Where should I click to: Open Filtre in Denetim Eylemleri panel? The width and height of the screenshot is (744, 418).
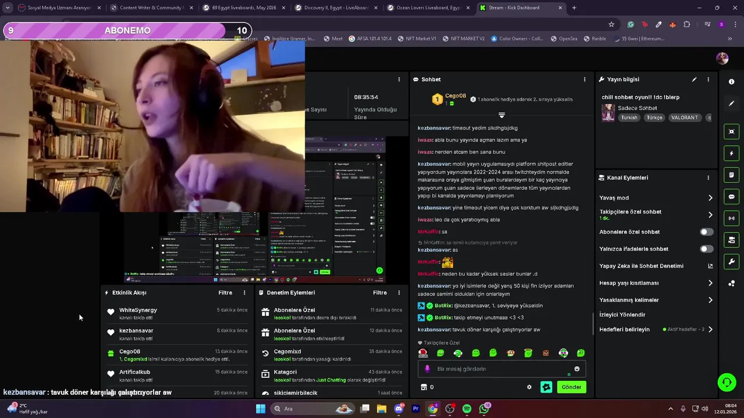[x=380, y=293]
